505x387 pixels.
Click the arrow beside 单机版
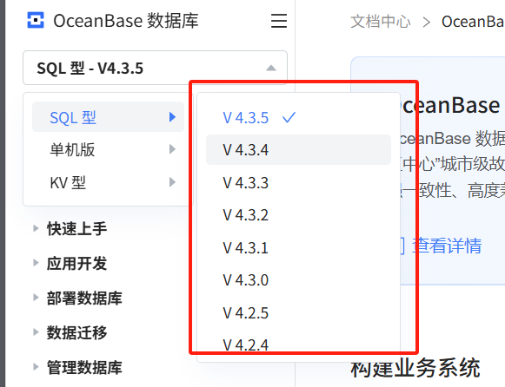(173, 149)
